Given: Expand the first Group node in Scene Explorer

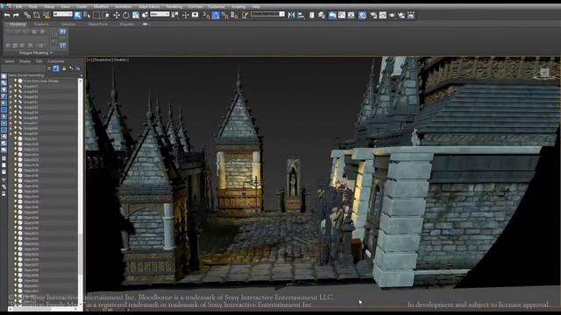Looking at the screenshot, I should (11, 86).
